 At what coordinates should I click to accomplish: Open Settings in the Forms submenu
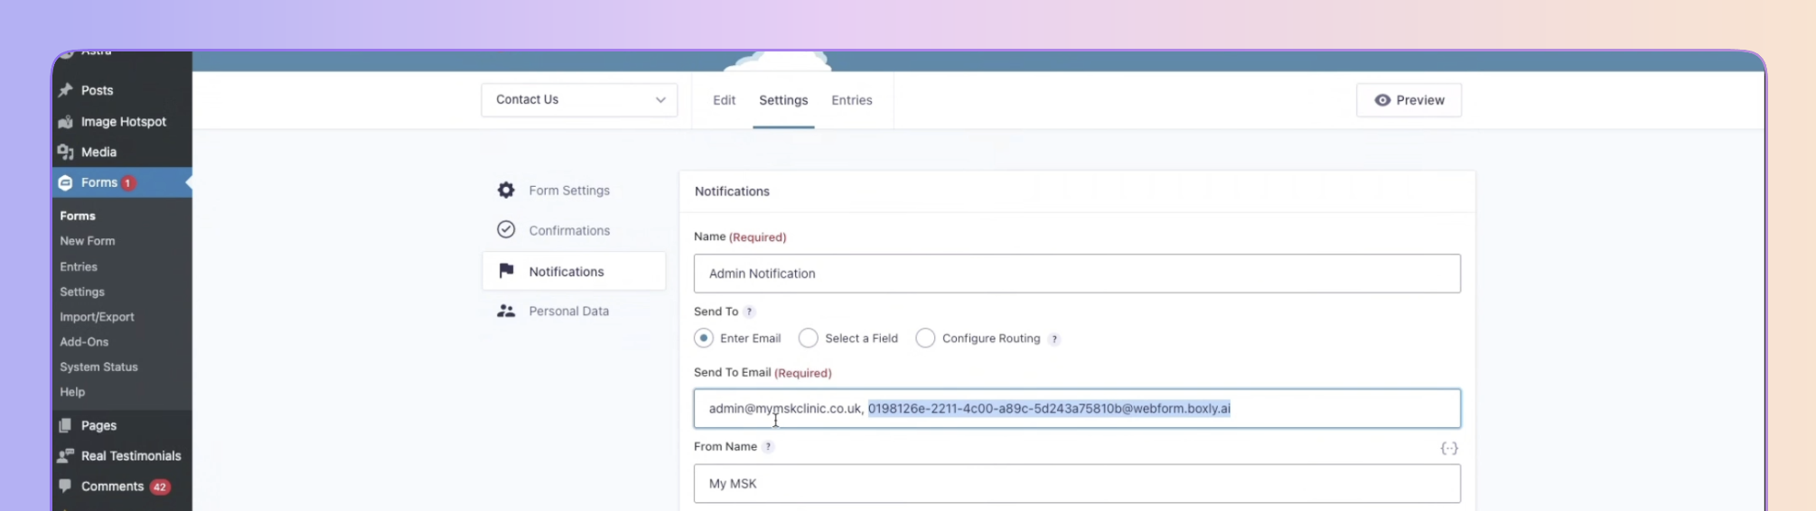[x=82, y=292]
